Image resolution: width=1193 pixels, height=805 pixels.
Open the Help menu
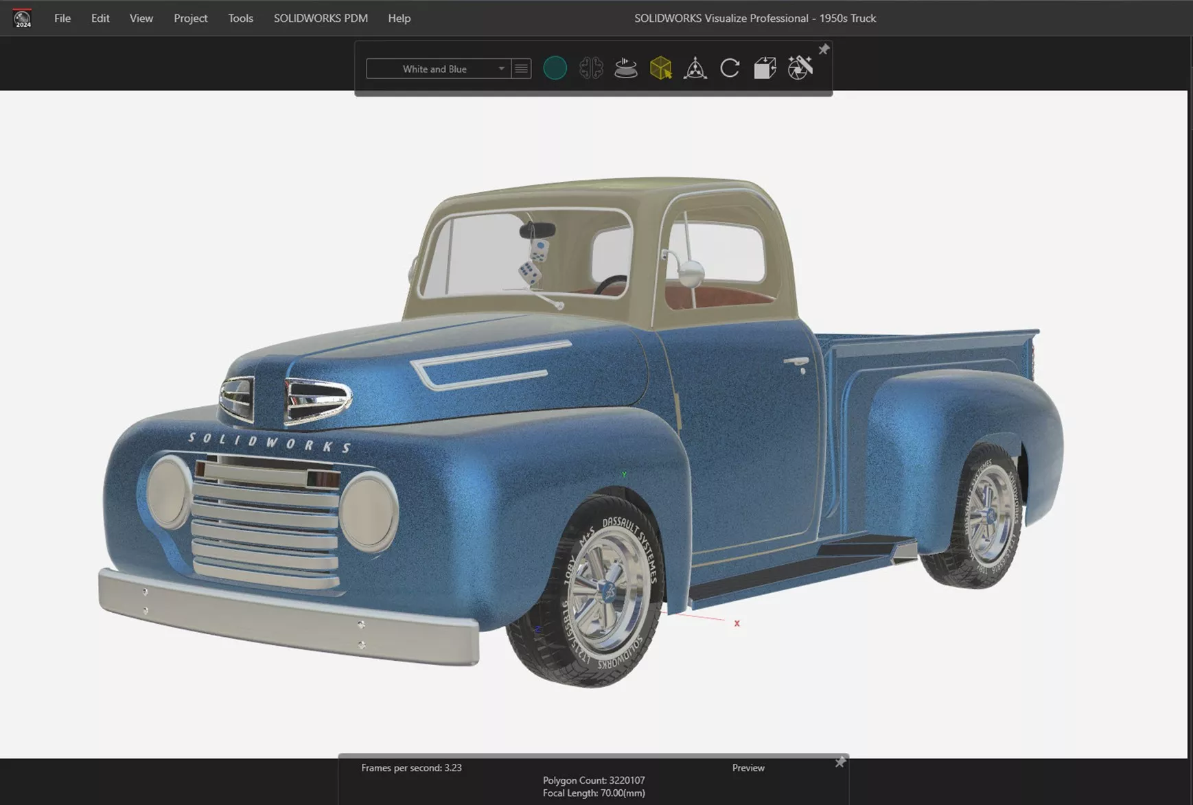point(399,19)
